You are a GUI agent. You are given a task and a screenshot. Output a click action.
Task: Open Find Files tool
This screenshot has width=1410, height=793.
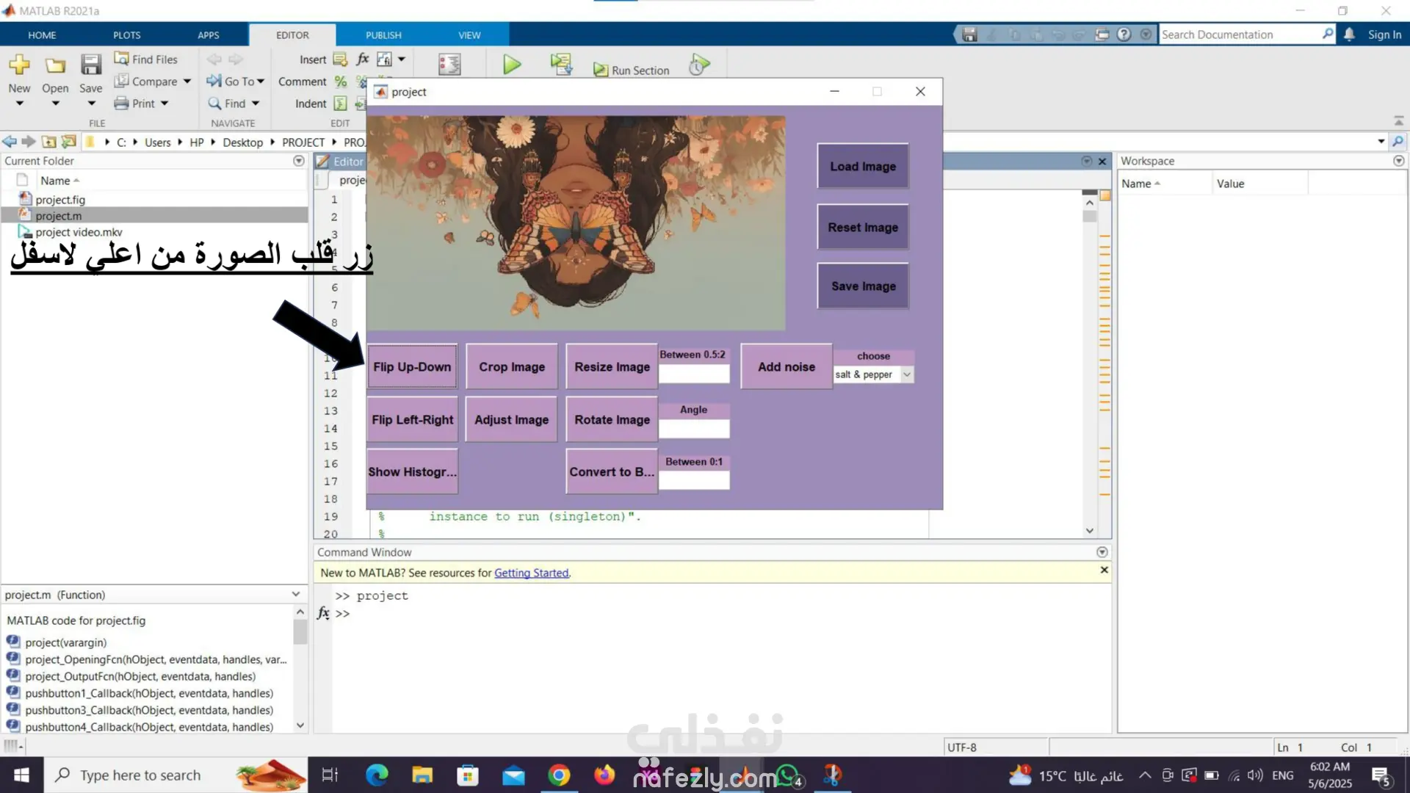(x=145, y=59)
